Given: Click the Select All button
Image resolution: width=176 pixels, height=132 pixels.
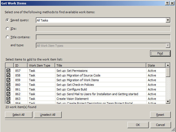Looking at the screenshot, I should coord(19,115).
